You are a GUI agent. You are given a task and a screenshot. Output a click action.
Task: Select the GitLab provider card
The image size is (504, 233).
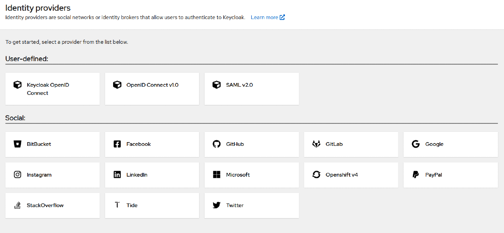tap(351, 144)
